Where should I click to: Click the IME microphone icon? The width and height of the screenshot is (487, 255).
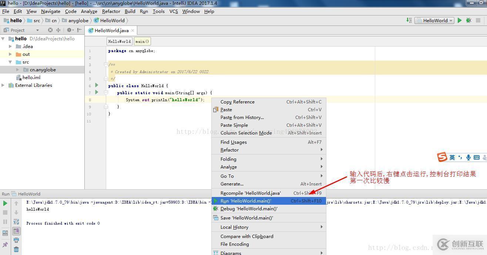click(468, 157)
